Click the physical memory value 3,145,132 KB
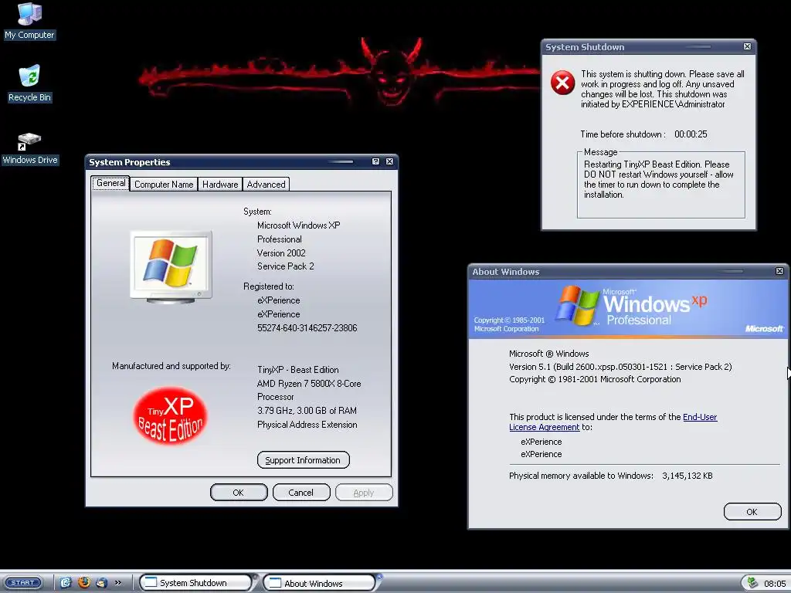 coord(687,476)
